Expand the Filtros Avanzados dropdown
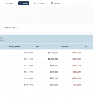93x103 pixels. coord(11,28)
